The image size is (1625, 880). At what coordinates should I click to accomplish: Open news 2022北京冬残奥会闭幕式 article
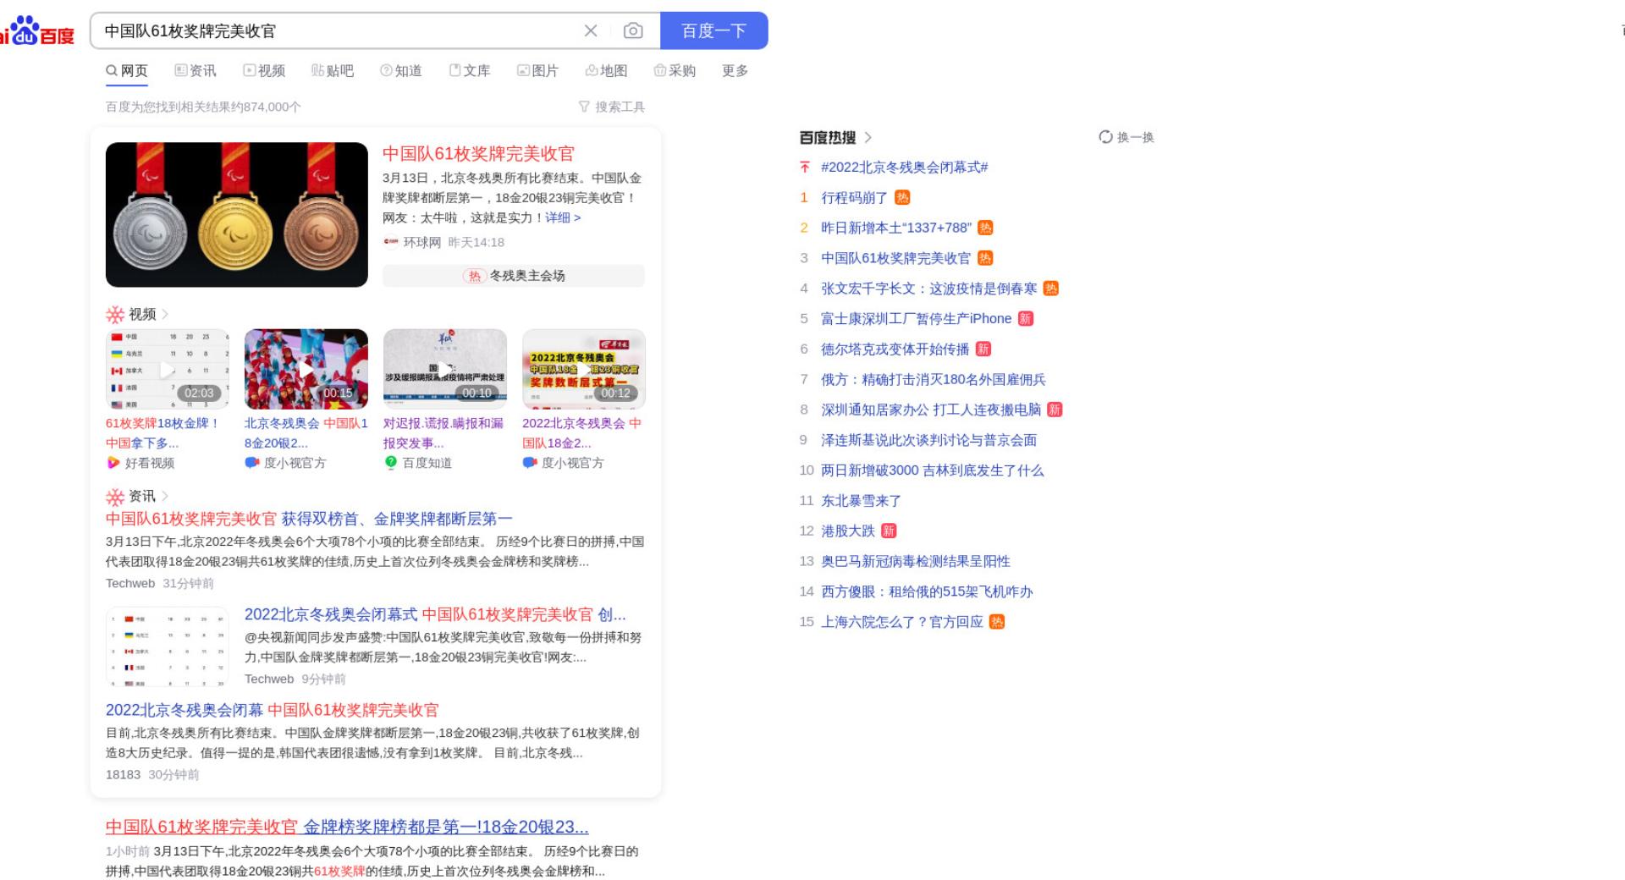(435, 614)
